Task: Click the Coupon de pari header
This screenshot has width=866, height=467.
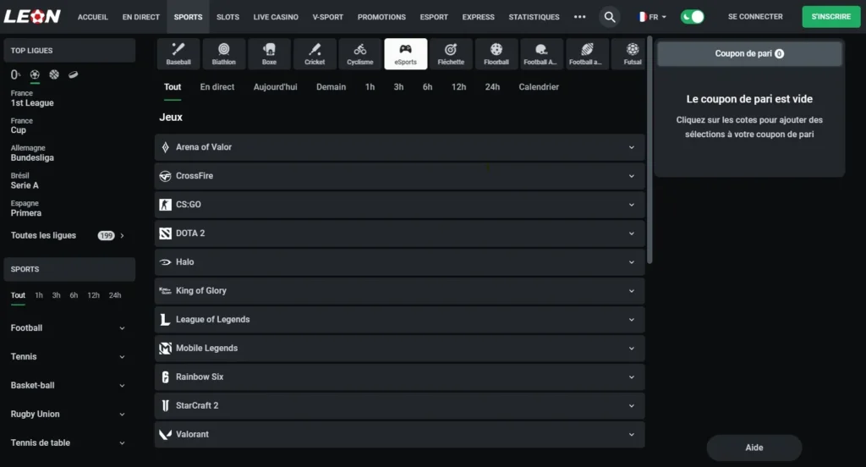Action: (x=749, y=53)
